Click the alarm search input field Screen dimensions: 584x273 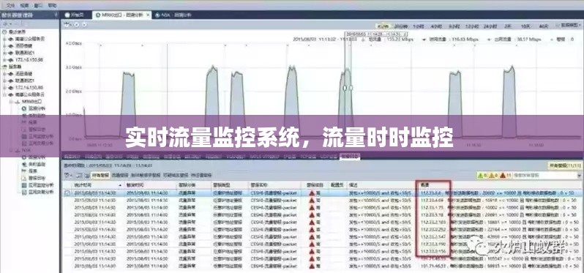(547, 175)
